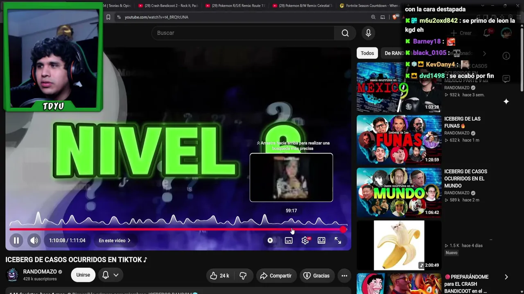
Task: Click the Buscar search field
Action: point(243,33)
